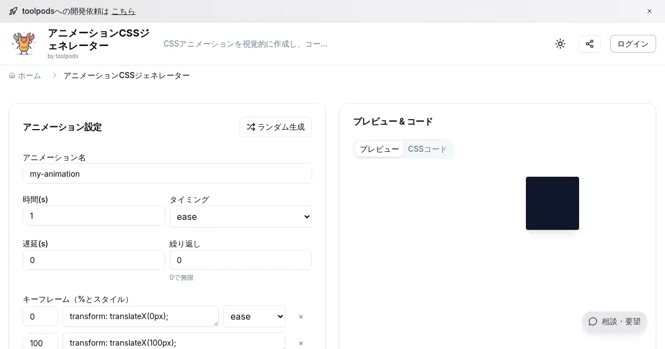The image size is (665, 349).
Task: Click the home icon in breadcrumb
Action: pyautogui.click(x=12, y=75)
